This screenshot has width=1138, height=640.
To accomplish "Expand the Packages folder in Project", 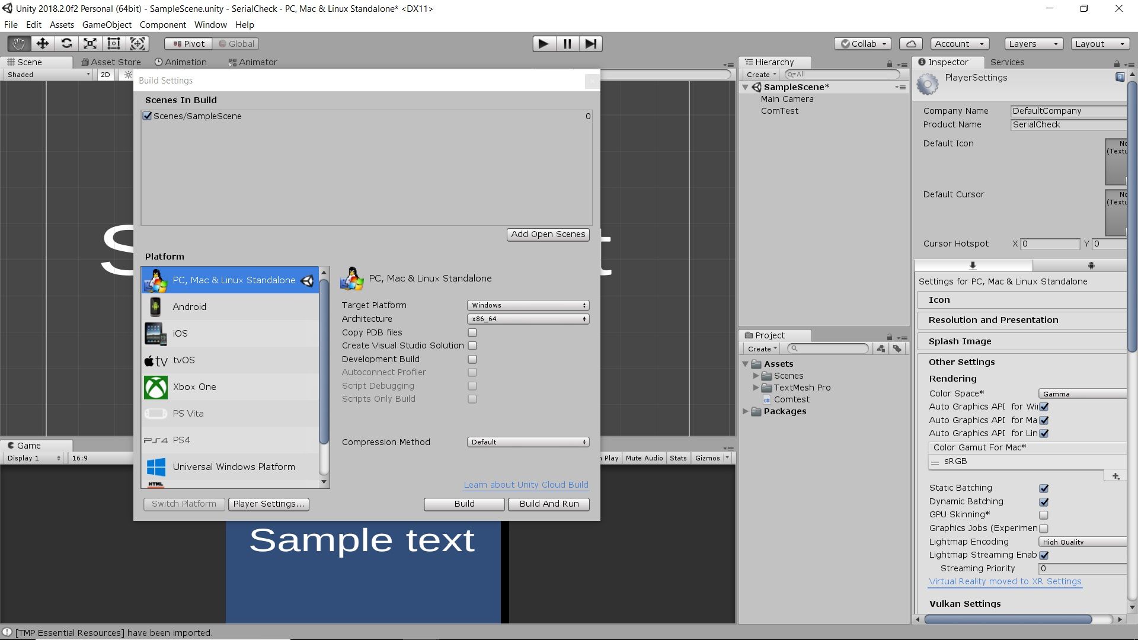I will pos(746,411).
